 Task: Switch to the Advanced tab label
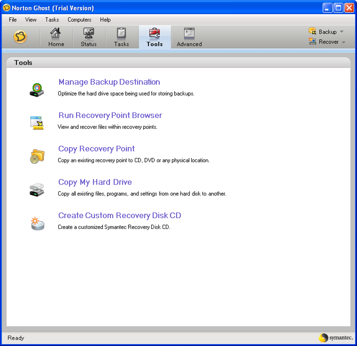point(189,44)
